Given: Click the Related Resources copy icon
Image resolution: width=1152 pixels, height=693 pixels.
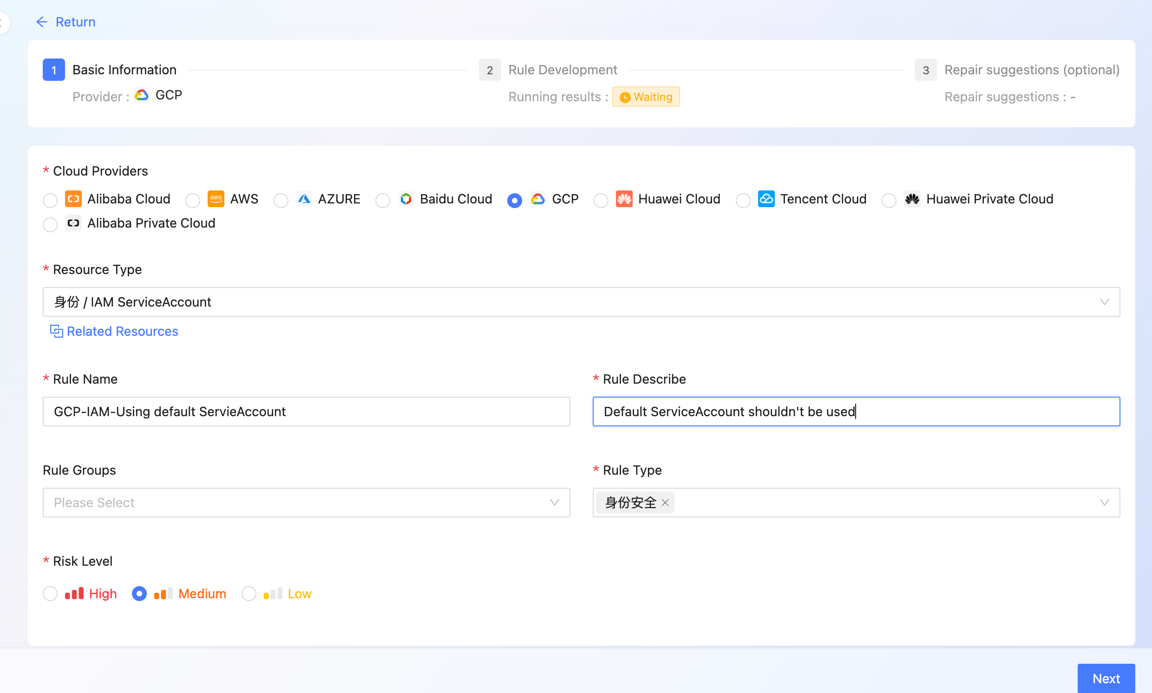Looking at the screenshot, I should click(x=57, y=331).
